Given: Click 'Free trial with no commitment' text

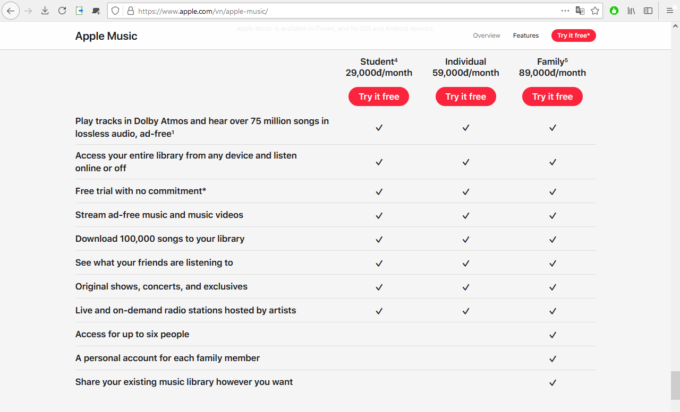Looking at the screenshot, I should 141,191.
